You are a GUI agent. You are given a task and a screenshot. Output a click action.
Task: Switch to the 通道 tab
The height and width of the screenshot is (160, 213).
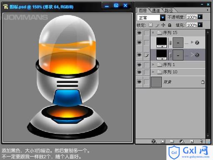click(156, 10)
